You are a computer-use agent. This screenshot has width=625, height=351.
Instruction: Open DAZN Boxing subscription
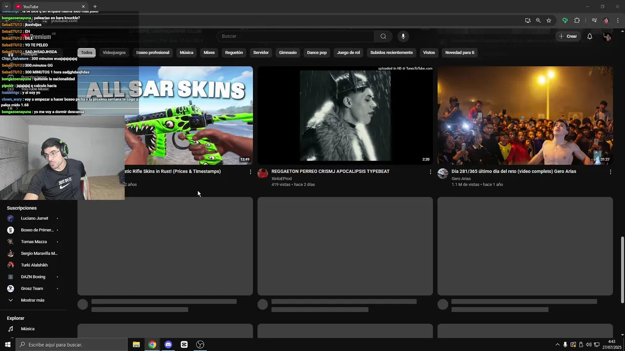(x=33, y=277)
